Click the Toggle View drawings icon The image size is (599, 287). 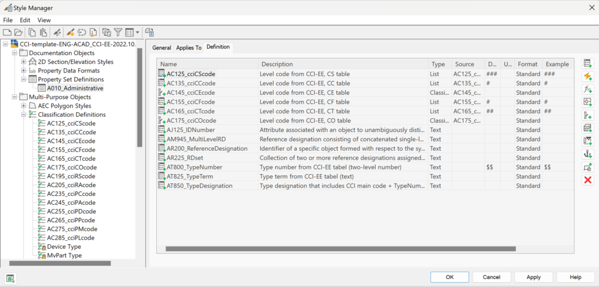click(x=106, y=32)
